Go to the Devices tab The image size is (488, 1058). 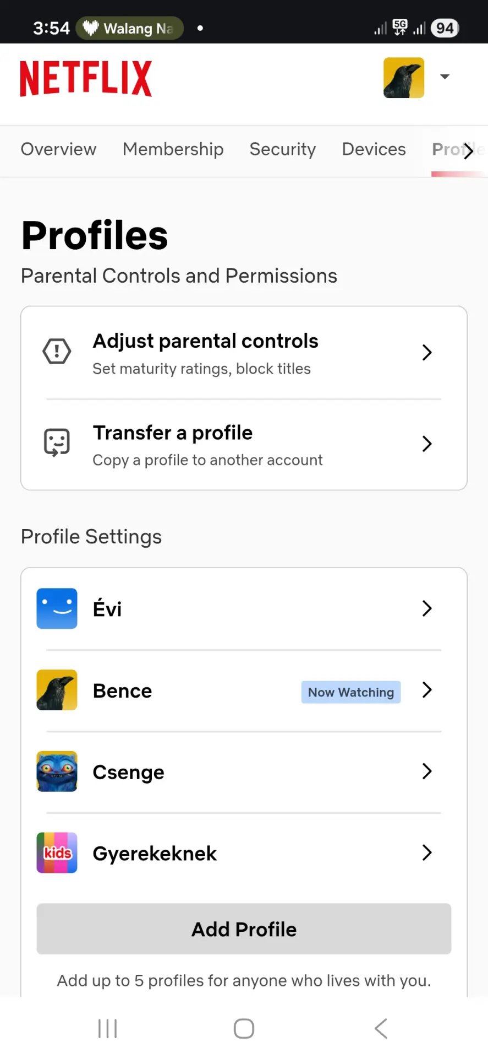(x=374, y=149)
